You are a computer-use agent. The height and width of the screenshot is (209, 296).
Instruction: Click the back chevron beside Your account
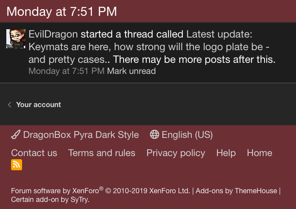[9, 105]
